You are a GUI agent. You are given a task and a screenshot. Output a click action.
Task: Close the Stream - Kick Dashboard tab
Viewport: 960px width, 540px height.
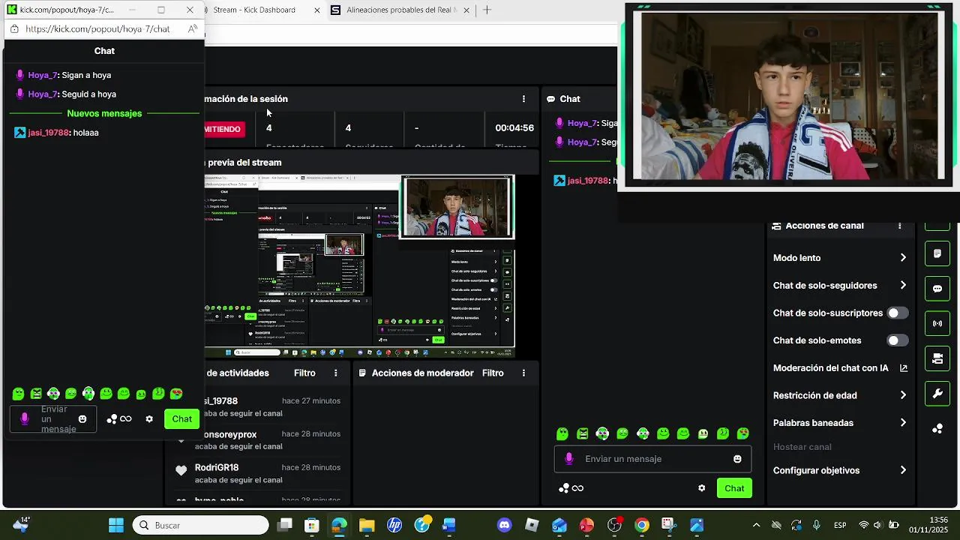(x=317, y=10)
